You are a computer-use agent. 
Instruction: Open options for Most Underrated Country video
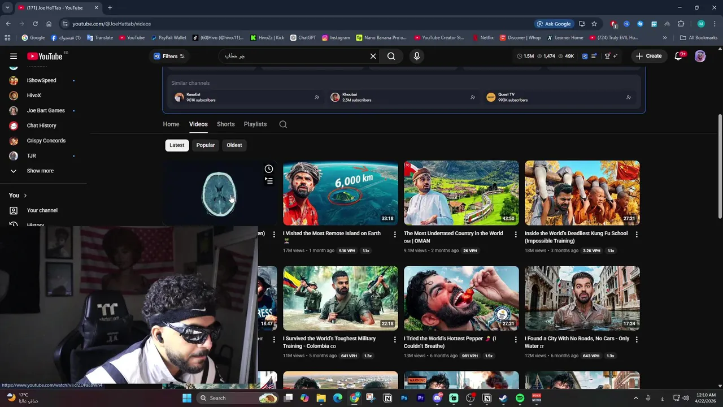coord(516,234)
